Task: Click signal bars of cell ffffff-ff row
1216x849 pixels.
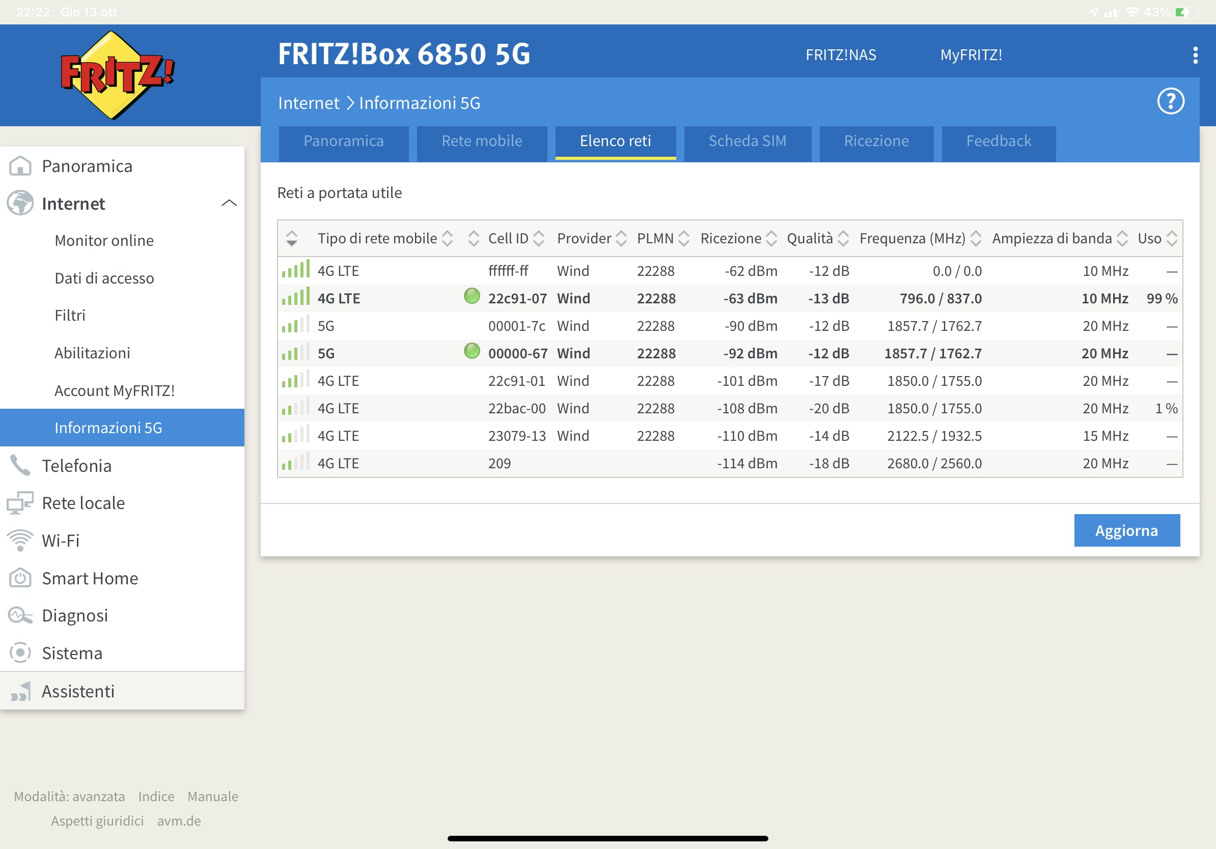Action: [x=295, y=269]
